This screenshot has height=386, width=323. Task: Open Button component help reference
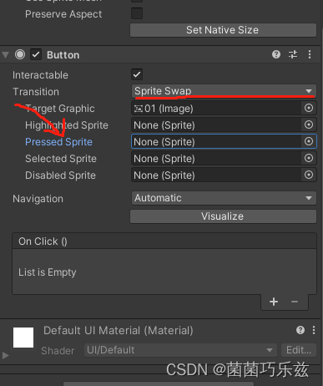[276, 54]
